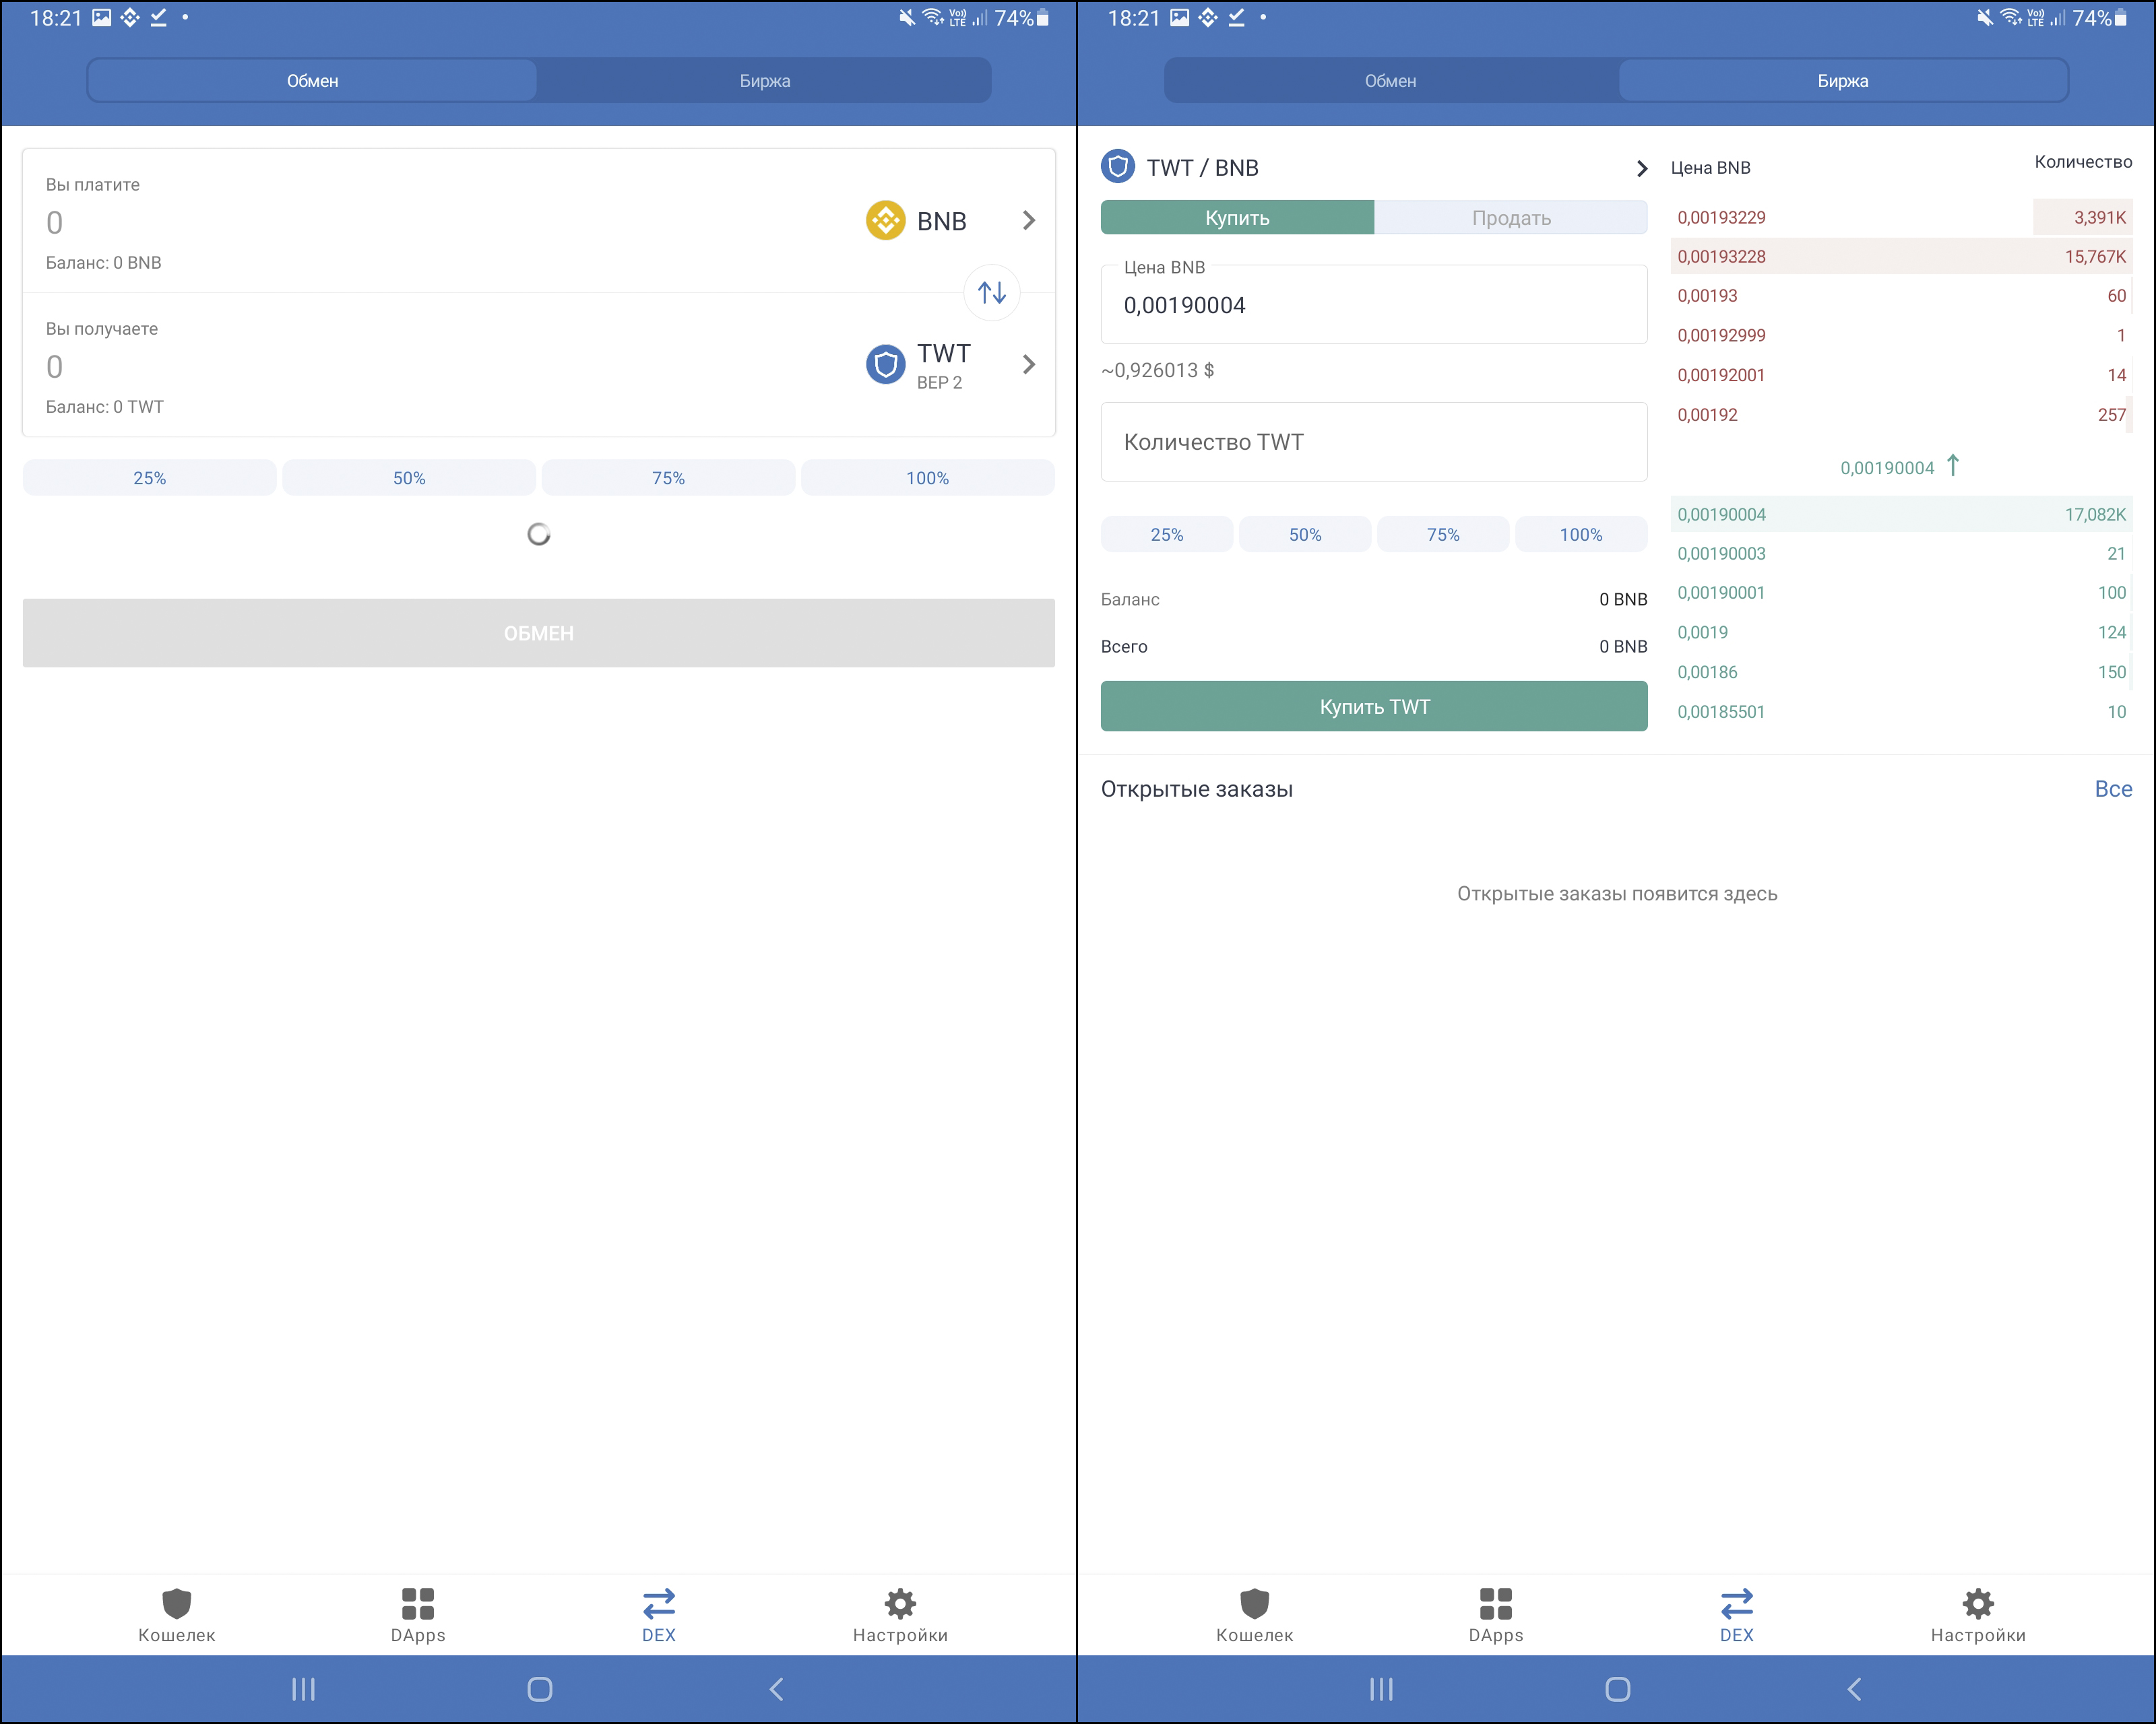Tap the Количество TWT amount field
The height and width of the screenshot is (1724, 2156).
point(1374,442)
